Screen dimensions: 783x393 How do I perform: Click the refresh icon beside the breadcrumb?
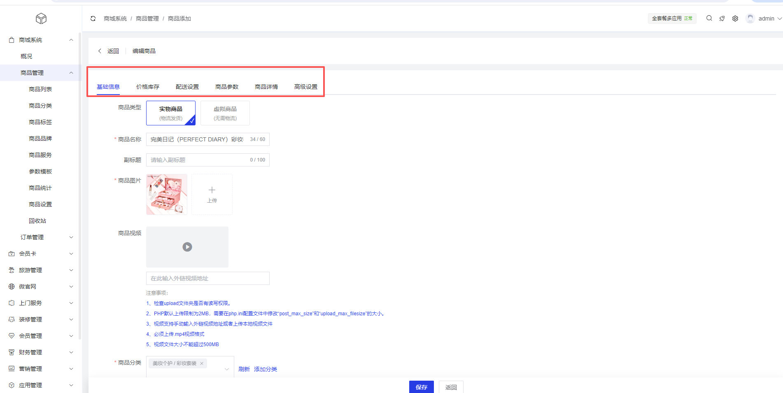point(93,18)
